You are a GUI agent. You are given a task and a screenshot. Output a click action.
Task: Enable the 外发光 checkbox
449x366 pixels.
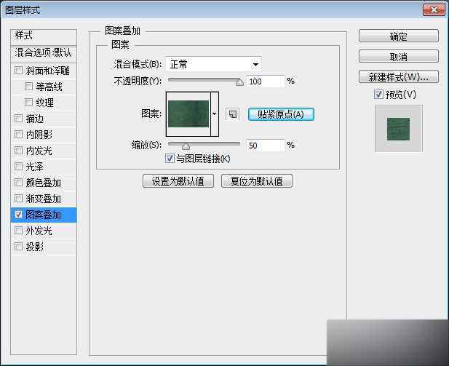coord(19,230)
